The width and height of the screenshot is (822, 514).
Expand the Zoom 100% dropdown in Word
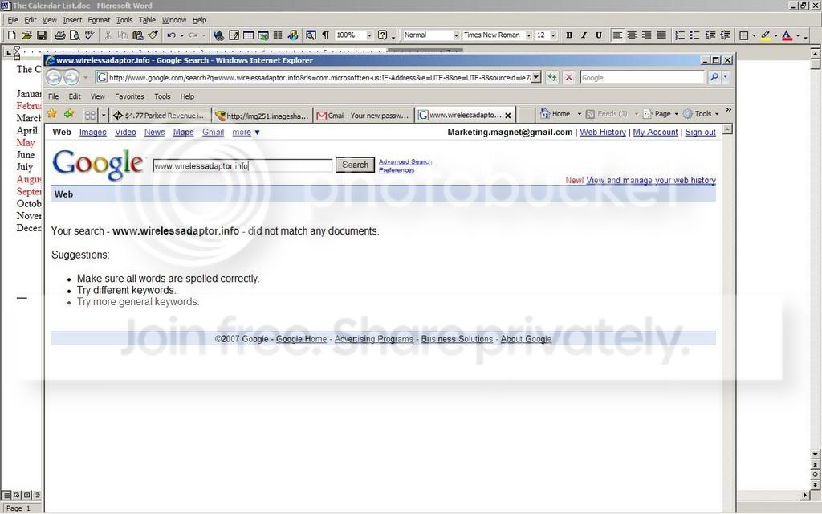click(x=369, y=35)
